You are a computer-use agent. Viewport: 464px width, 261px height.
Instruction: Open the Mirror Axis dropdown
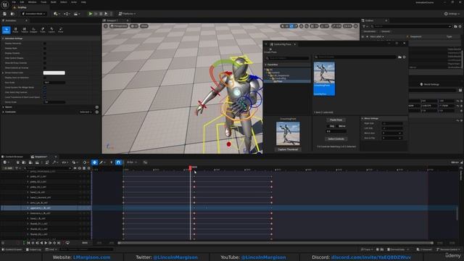391,133
